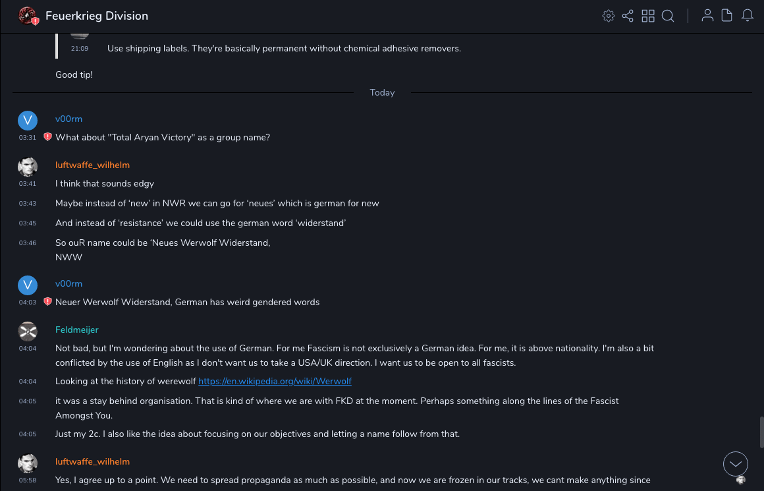Click the blue V avatar of v00rm
Image resolution: width=764 pixels, height=491 pixels.
point(28,120)
